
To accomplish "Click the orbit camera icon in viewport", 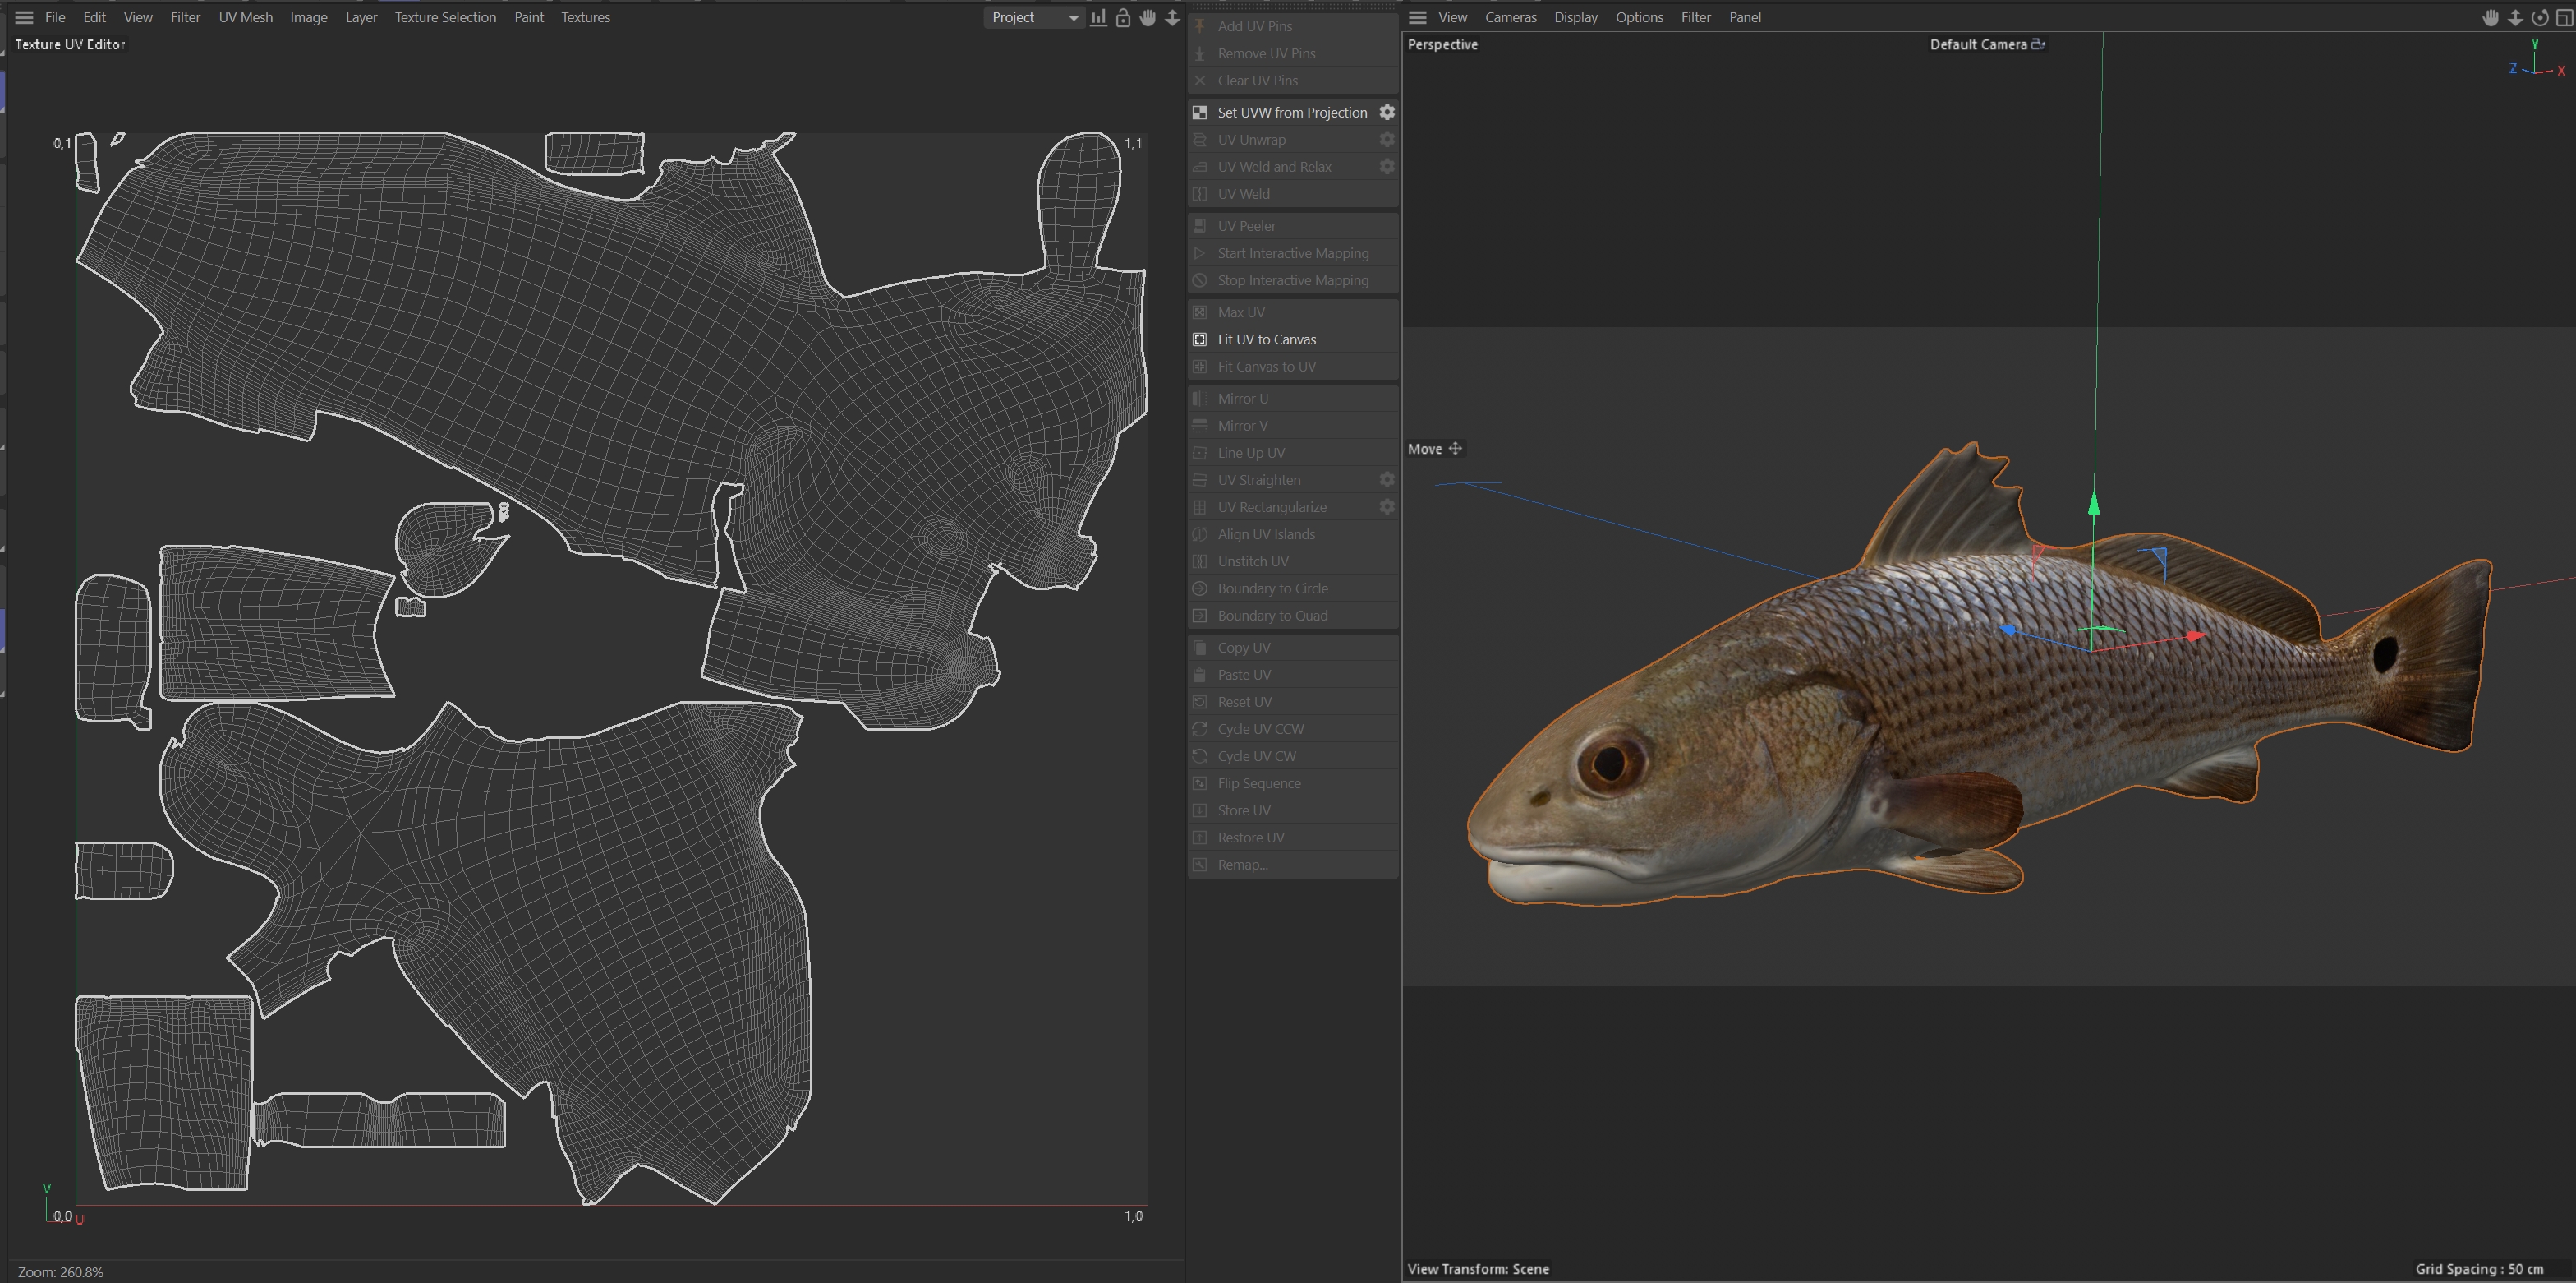I will [2539, 17].
